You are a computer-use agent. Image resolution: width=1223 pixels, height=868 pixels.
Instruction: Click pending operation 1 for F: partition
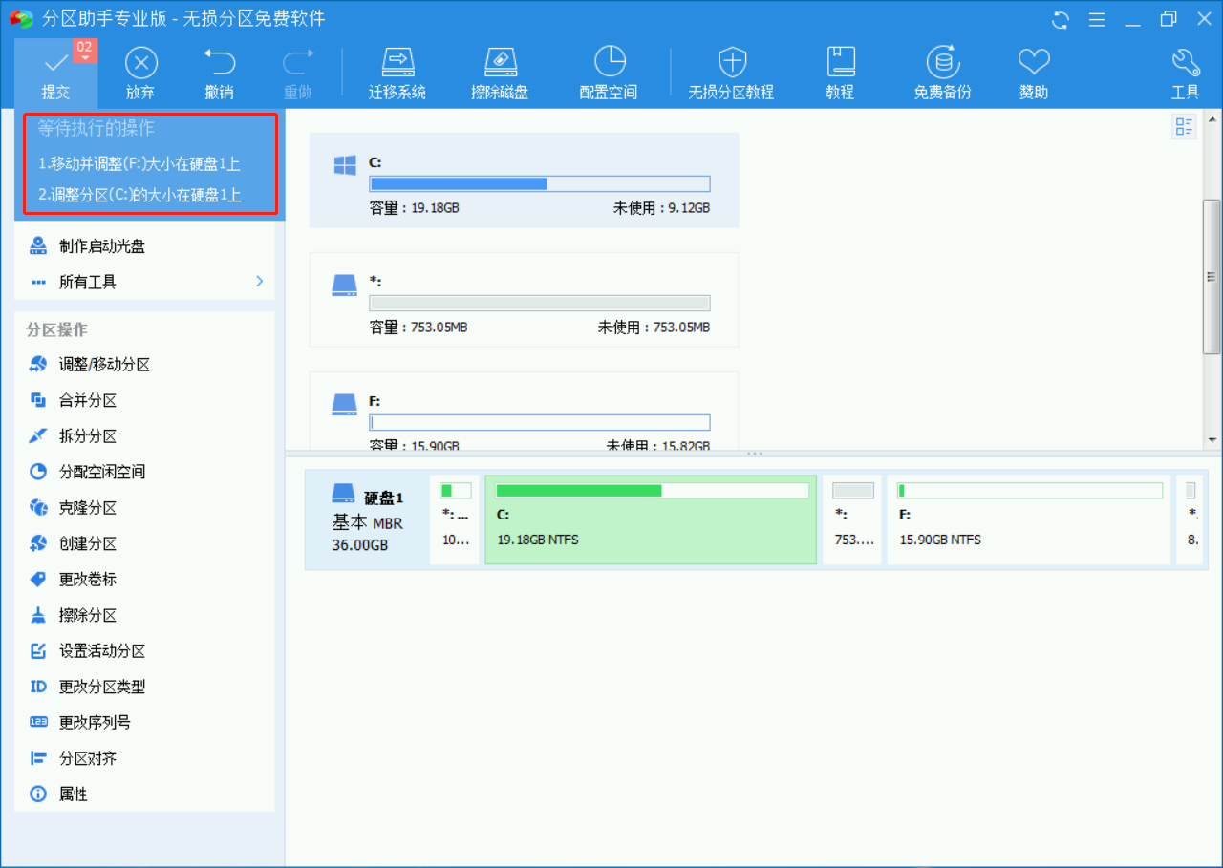[x=139, y=163]
